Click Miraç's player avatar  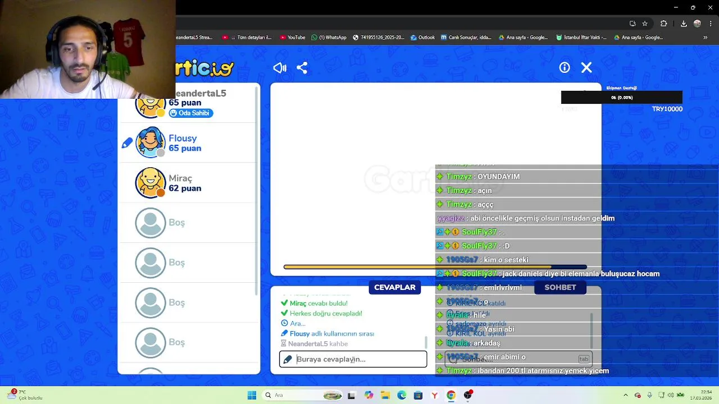(150, 183)
